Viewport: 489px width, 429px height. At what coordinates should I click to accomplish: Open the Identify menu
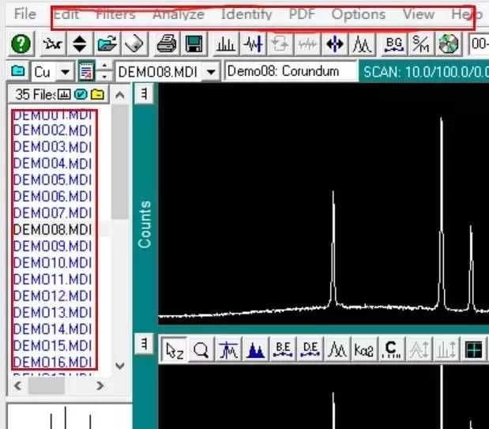246,15
